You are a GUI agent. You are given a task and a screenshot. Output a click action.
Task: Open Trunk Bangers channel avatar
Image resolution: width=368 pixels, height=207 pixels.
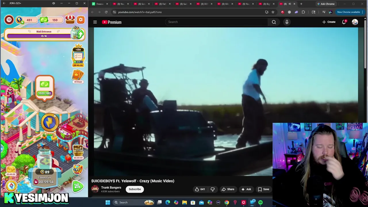point(95,189)
